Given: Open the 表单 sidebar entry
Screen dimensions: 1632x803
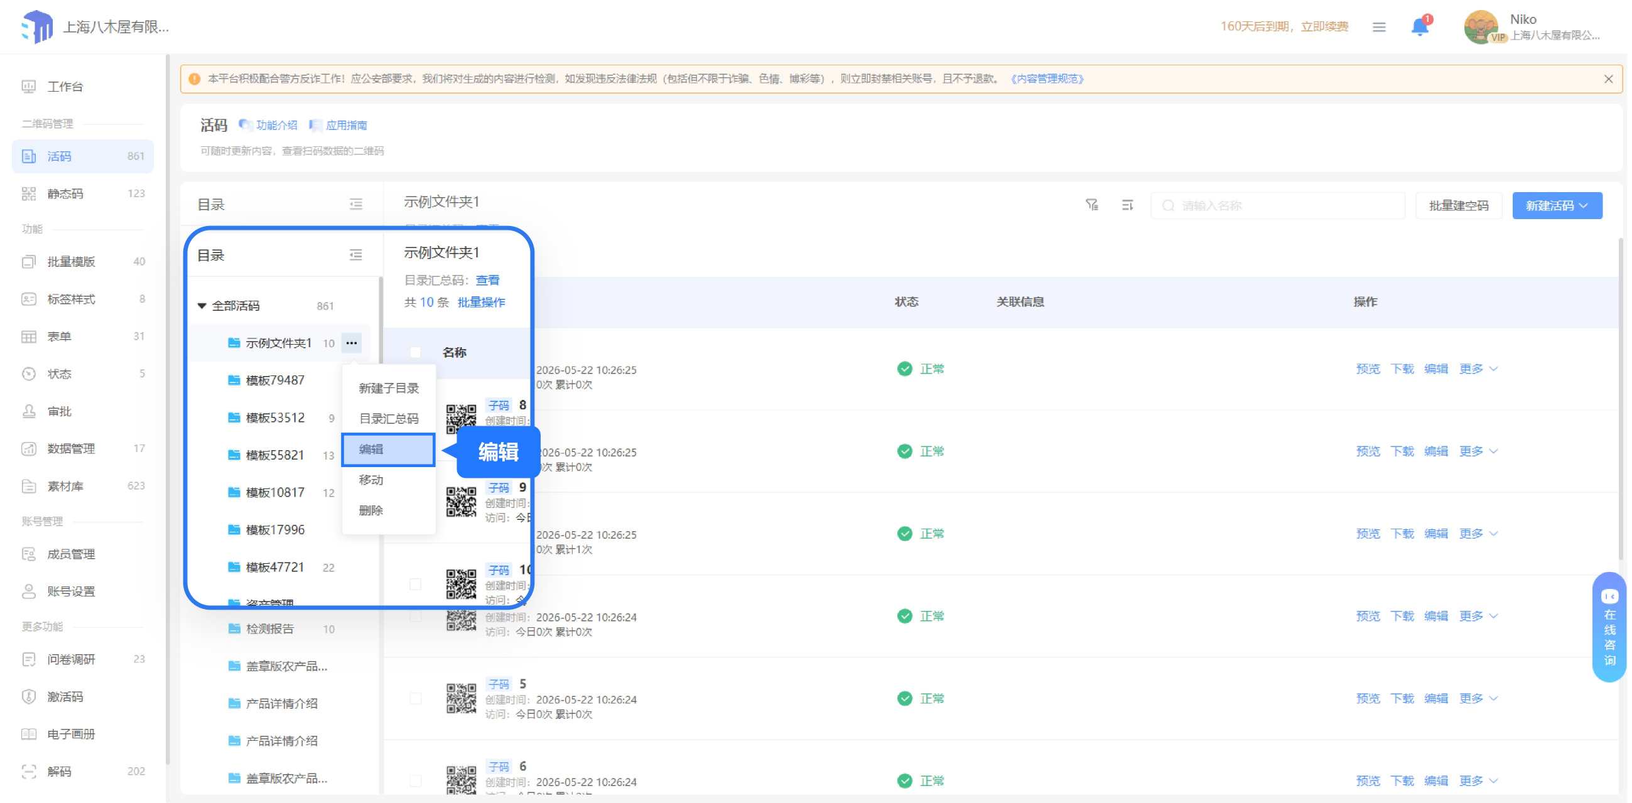Looking at the screenshot, I should (82, 337).
